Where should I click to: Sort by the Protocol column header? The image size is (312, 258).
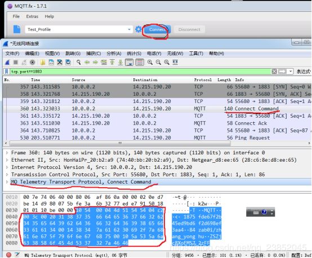pos(203,79)
